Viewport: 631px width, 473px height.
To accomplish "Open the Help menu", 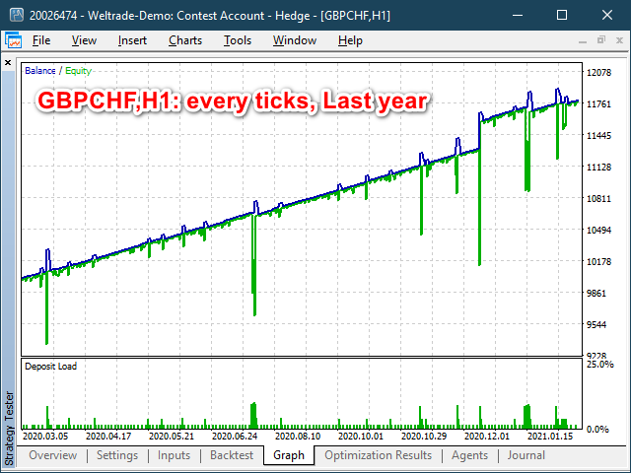I will tap(350, 40).
